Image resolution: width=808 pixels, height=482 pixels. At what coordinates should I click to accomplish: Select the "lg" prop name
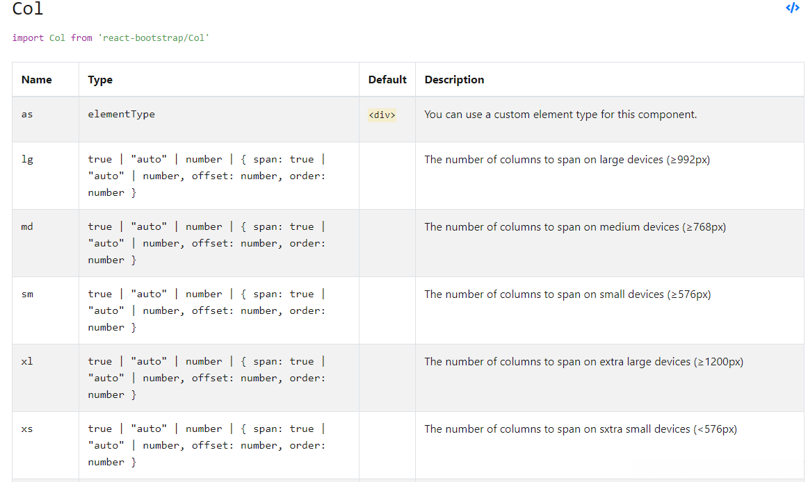27,159
